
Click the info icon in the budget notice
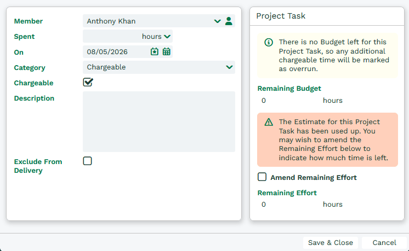point(269,42)
